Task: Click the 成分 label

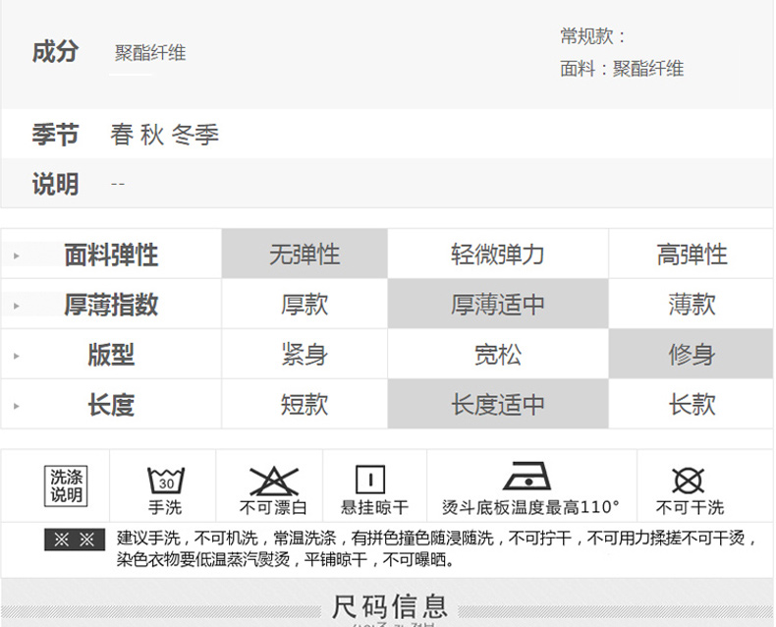Action: click(55, 51)
